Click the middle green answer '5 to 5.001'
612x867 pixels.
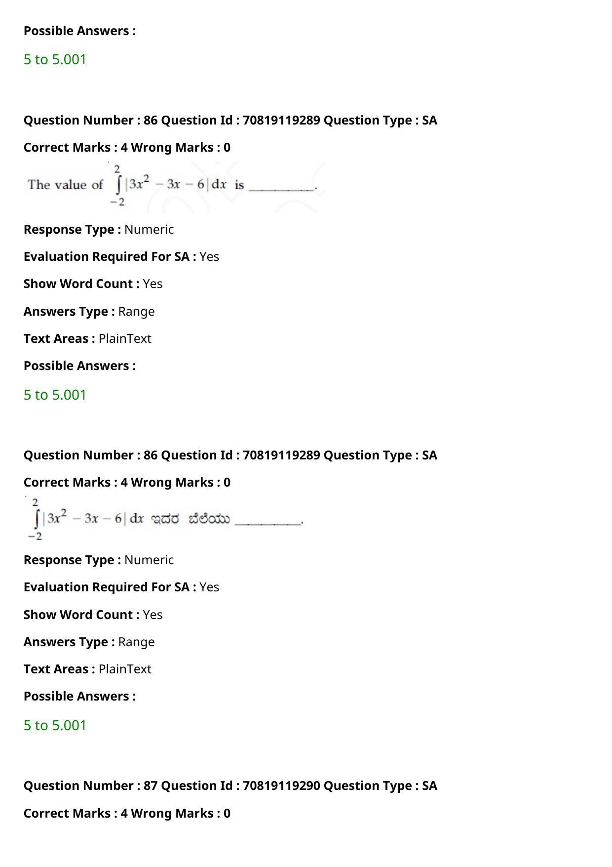pyautogui.click(x=55, y=395)
